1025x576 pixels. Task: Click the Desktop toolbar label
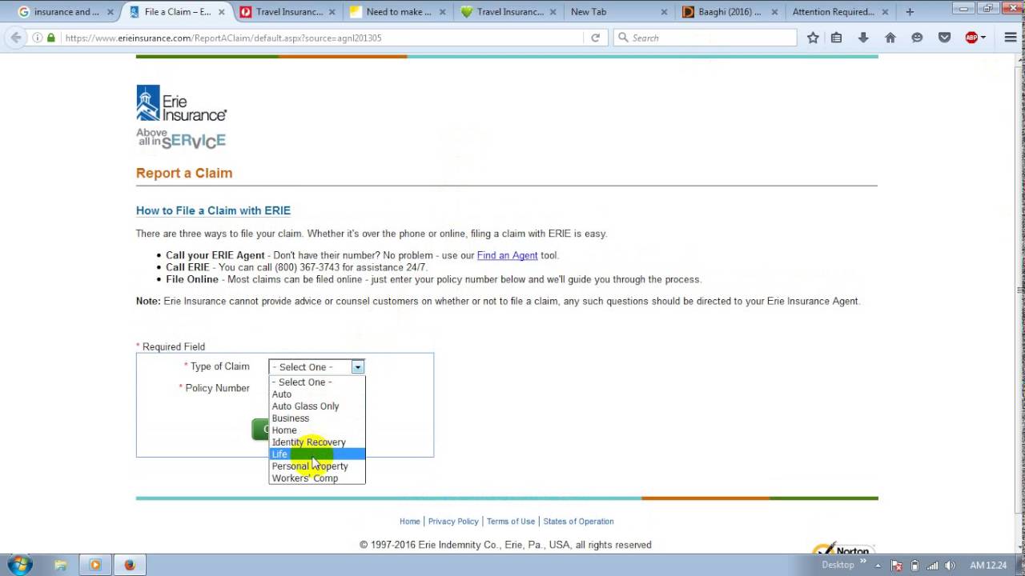838,565
